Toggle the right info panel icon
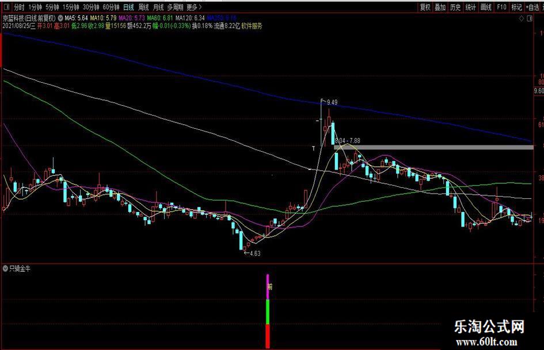The width and height of the screenshot is (544, 350). pos(530,18)
